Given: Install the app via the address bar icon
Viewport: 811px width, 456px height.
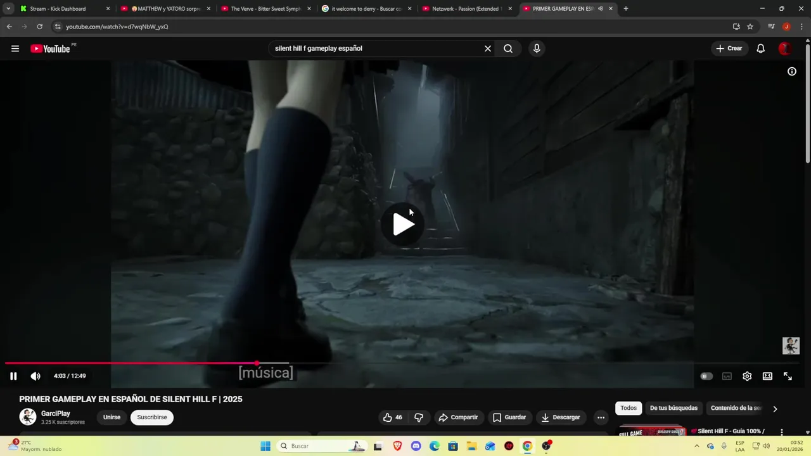Looking at the screenshot, I should pos(736,27).
